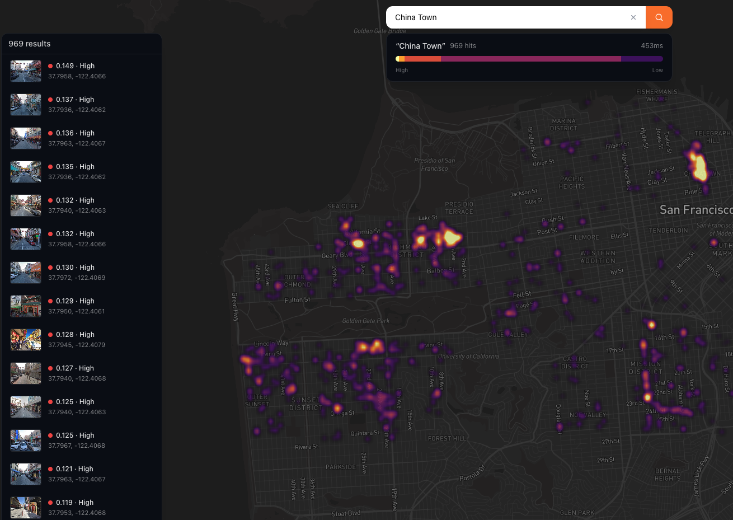This screenshot has width=733, height=520.
Task: Open the 0.129 High result thumbnail
Action: point(26,306)
